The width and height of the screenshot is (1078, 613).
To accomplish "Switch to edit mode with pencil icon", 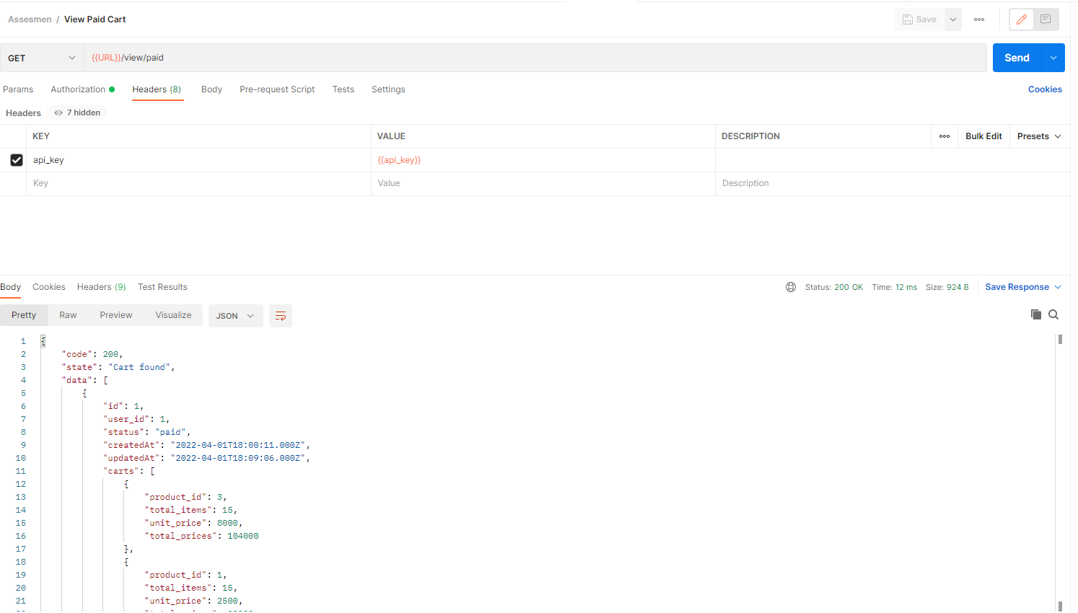I will [x=1022, y=19].
